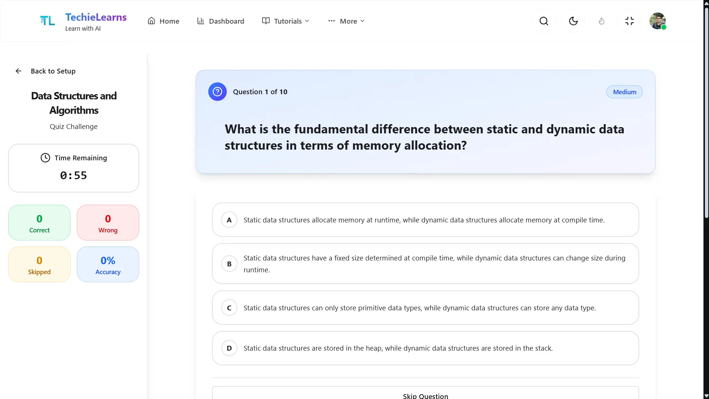This screenshot has height=399, width=709.
Task: Click the Dashboard bar chart icon
Action: (201, 21)
